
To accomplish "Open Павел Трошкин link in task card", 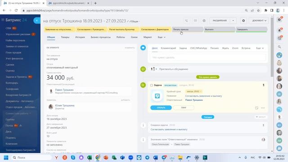I will pyautogui.click(x=194, y=100).
